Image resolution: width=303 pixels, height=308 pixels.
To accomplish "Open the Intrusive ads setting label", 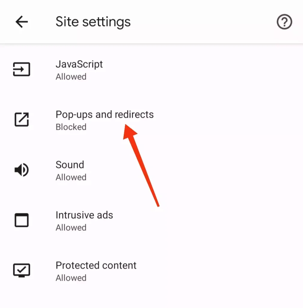I will coord(84,215).
